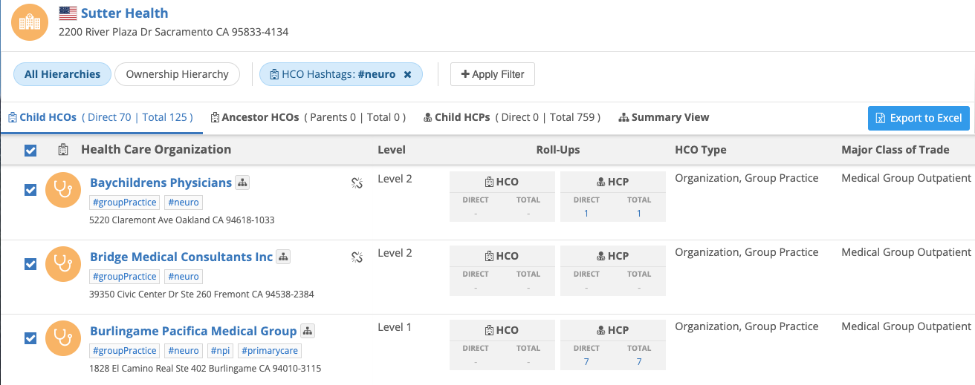Remove the #neuro hashtag filter
The image size is (975, 385).
[407, 74]
